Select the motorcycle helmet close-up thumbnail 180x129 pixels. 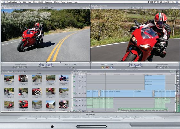click(x=64, y=104)
